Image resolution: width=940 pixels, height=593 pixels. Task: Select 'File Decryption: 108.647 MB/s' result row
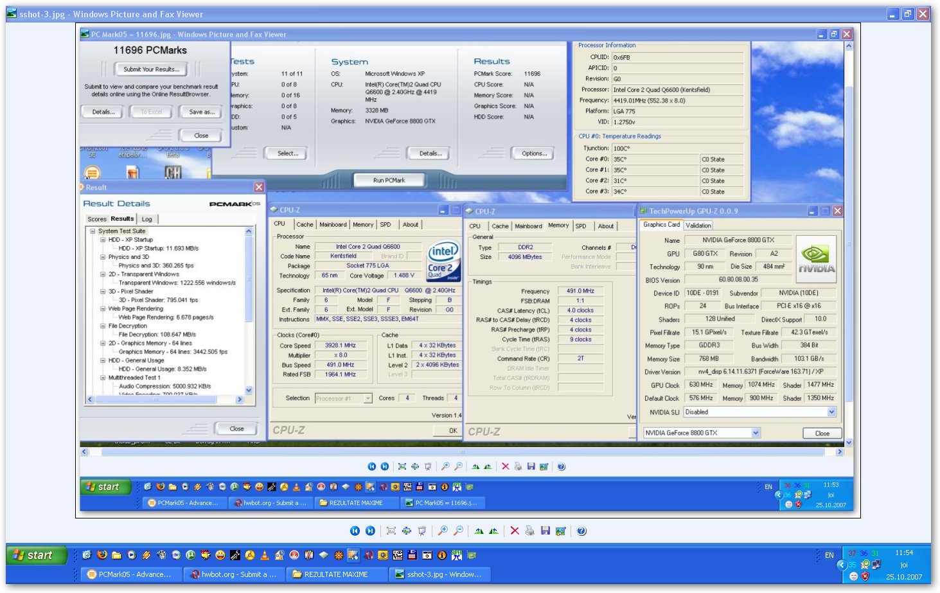[x=157, y=335]
